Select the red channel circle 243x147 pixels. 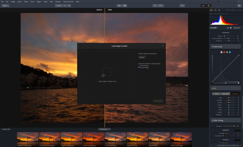pyautogui.click(x=224, y=52)
